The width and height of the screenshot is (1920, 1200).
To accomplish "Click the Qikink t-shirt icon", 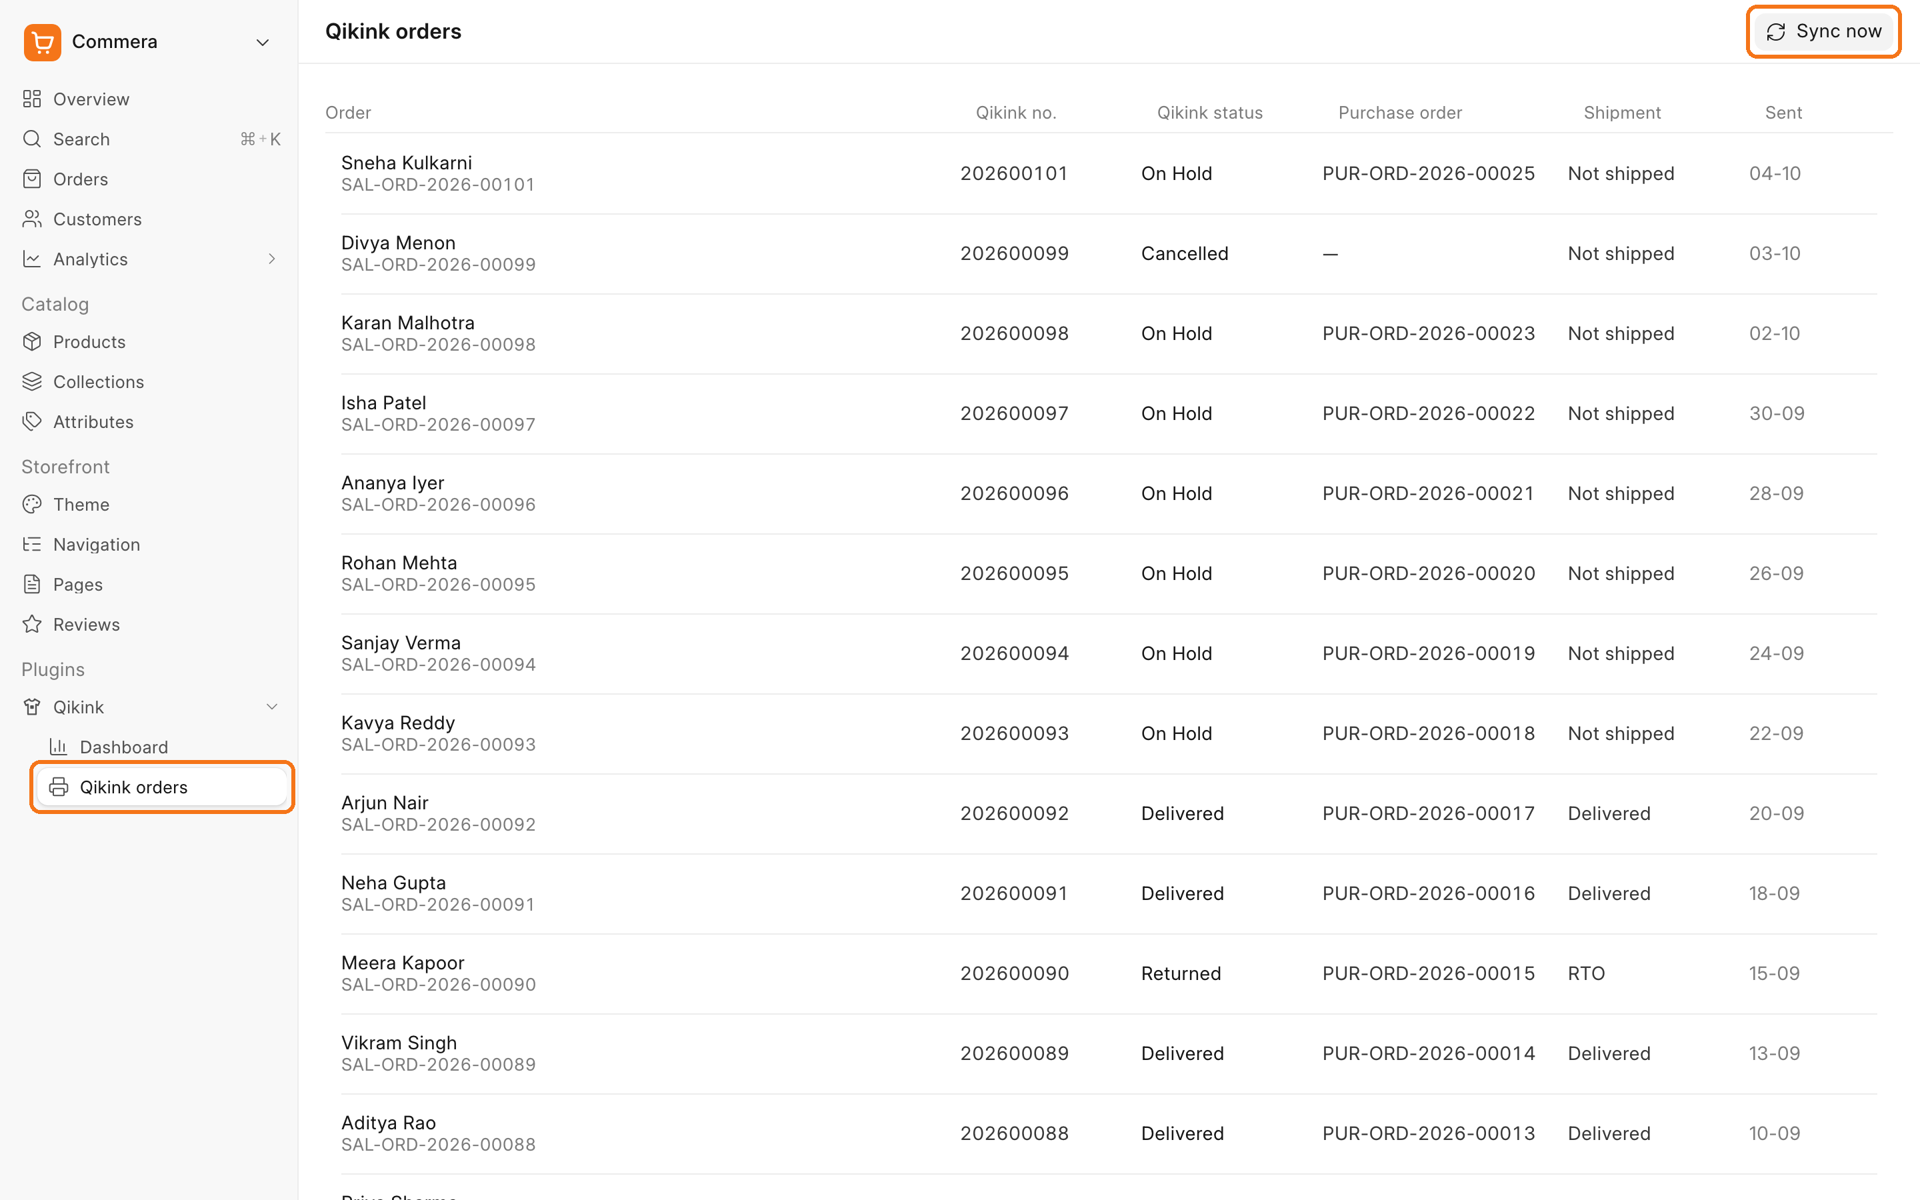I will [x=32, y=707].
